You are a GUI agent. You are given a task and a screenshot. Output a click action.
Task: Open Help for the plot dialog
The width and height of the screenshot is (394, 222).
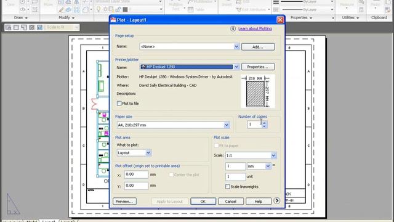pyautogui.click(x=259, y=202)
